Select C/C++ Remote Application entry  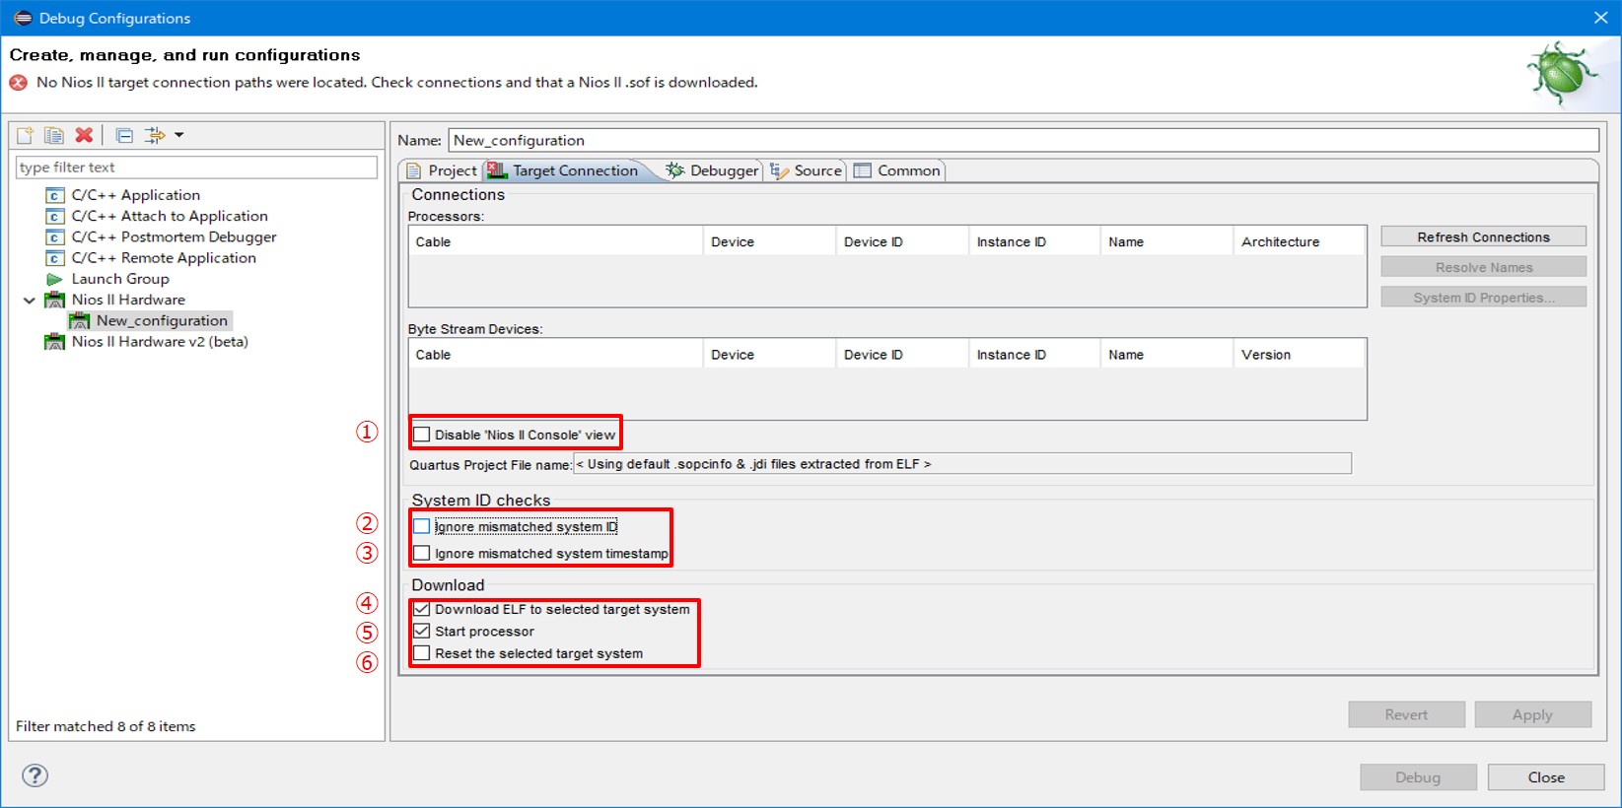coord(164,258)
